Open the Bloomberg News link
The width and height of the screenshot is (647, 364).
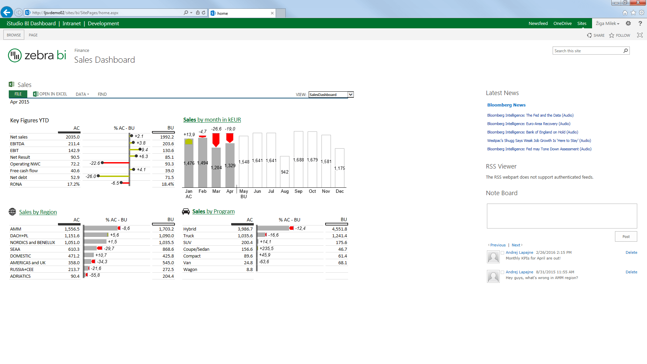pos(506,105)
